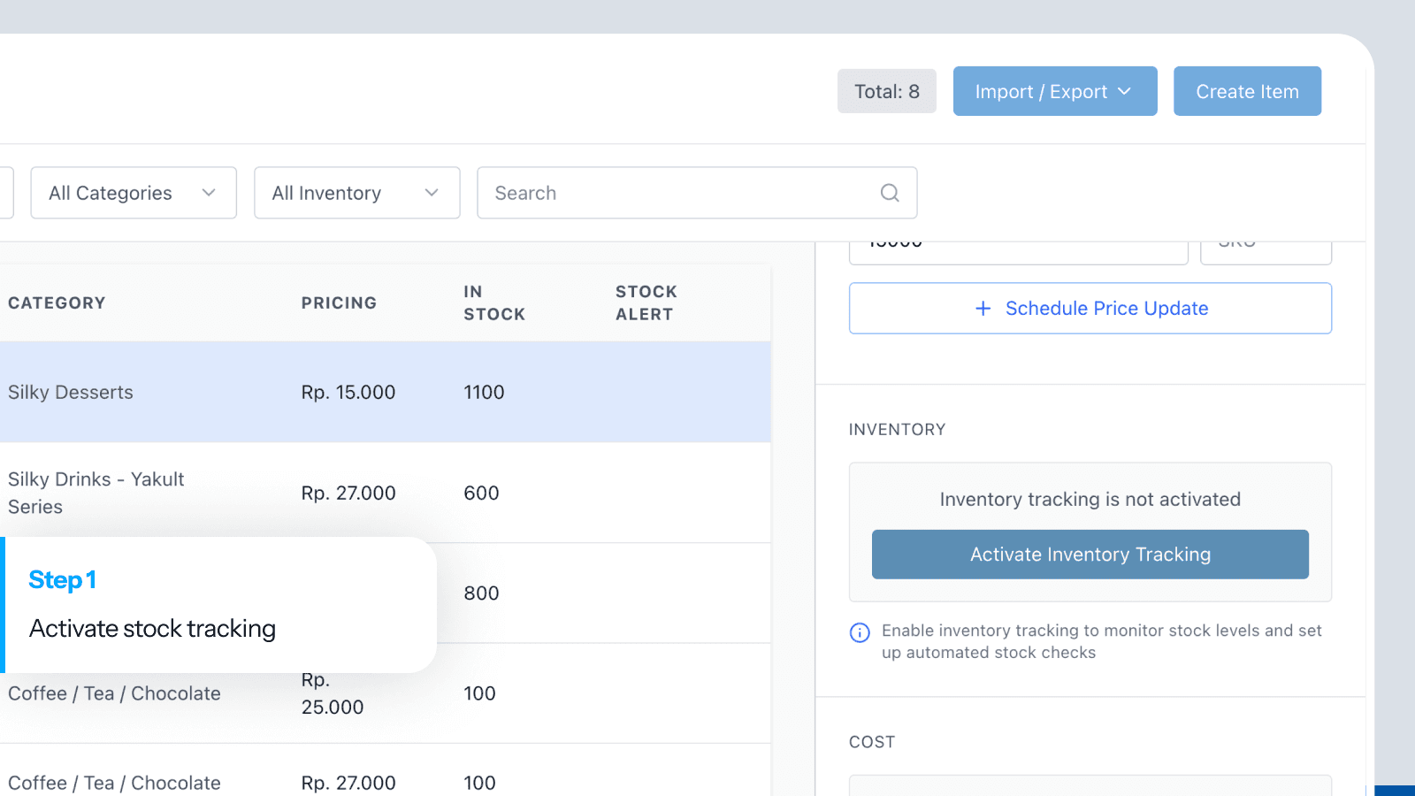The width and height of the screenshot is (1415, 796).
Task: Focus the Search input field
Action: [x=697, y=193]
